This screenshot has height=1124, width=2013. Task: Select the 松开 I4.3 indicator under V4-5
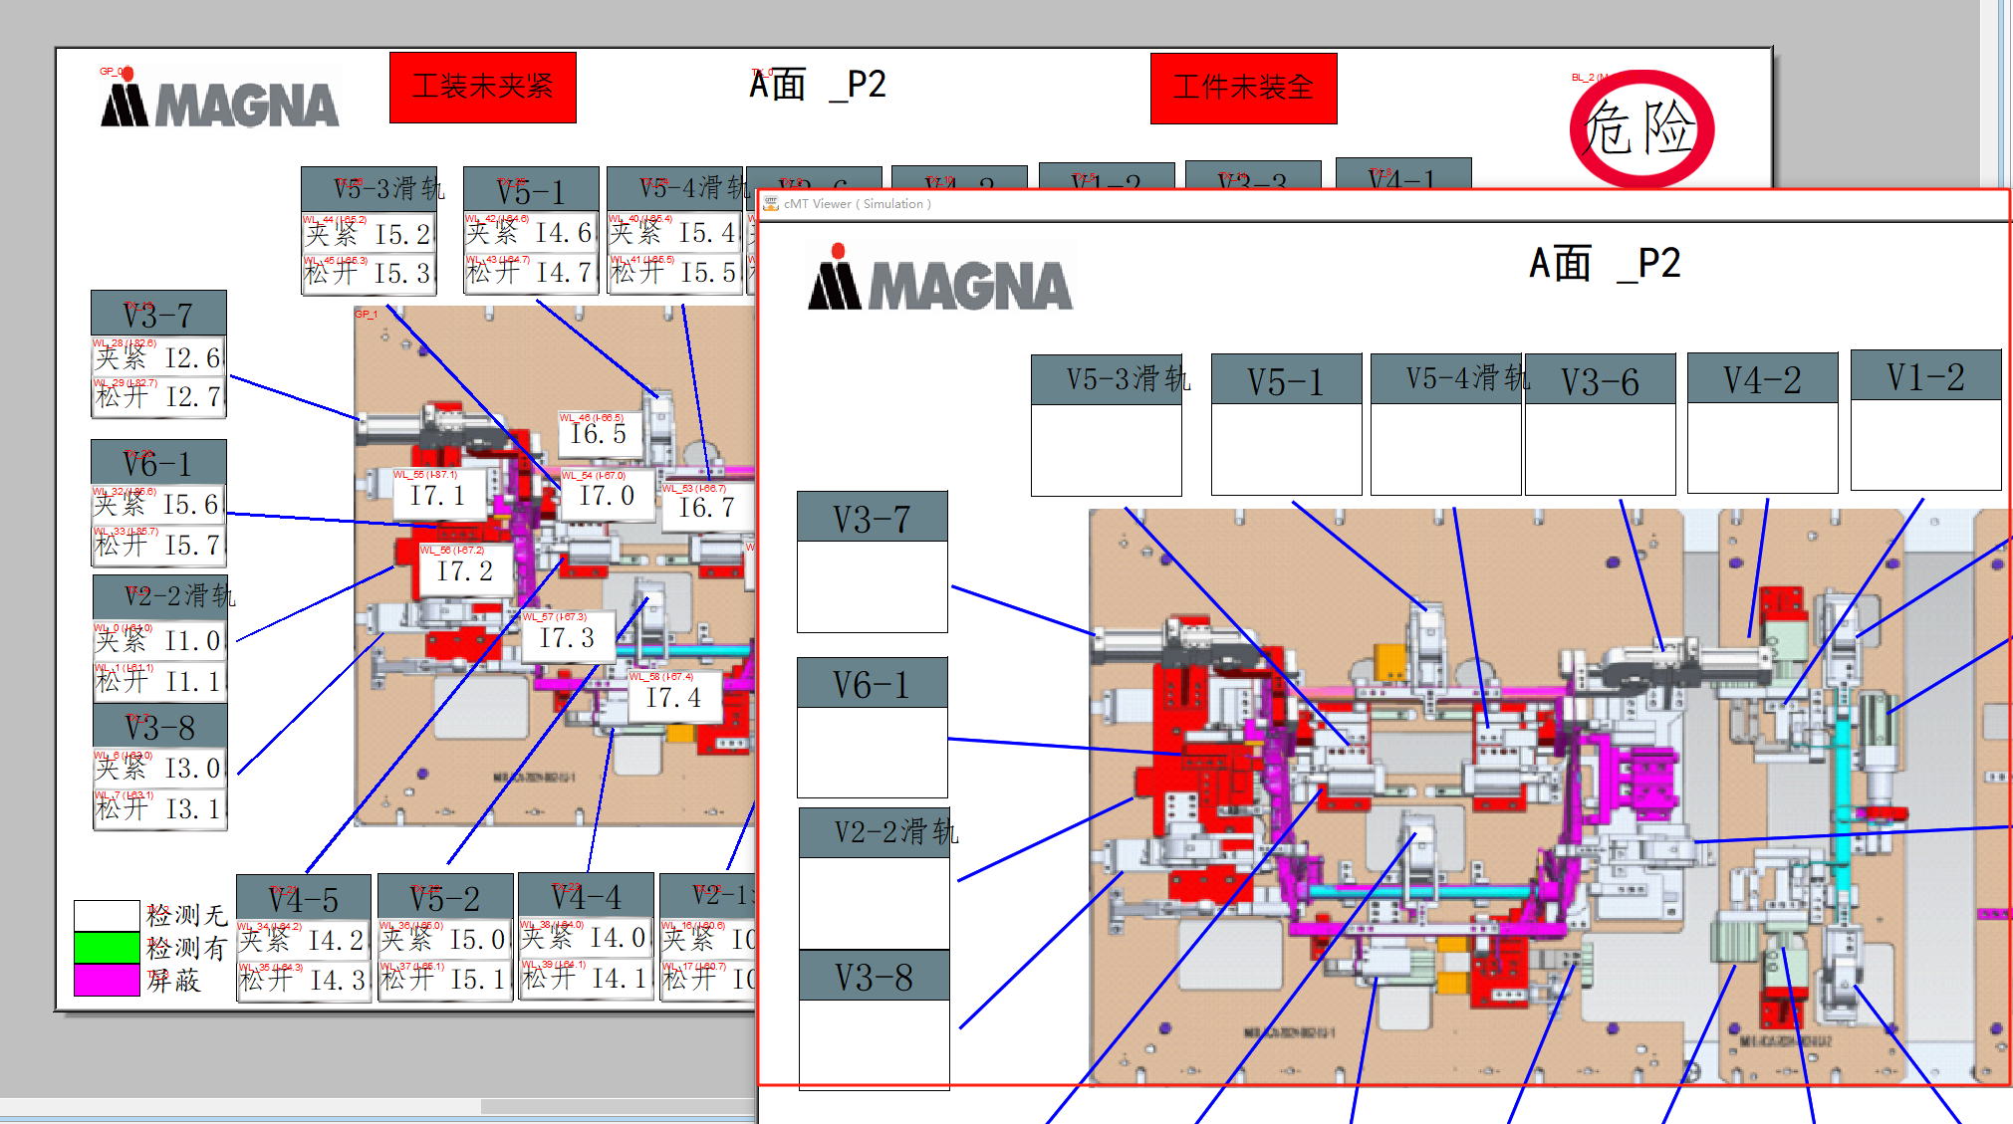tap(304, 981)
